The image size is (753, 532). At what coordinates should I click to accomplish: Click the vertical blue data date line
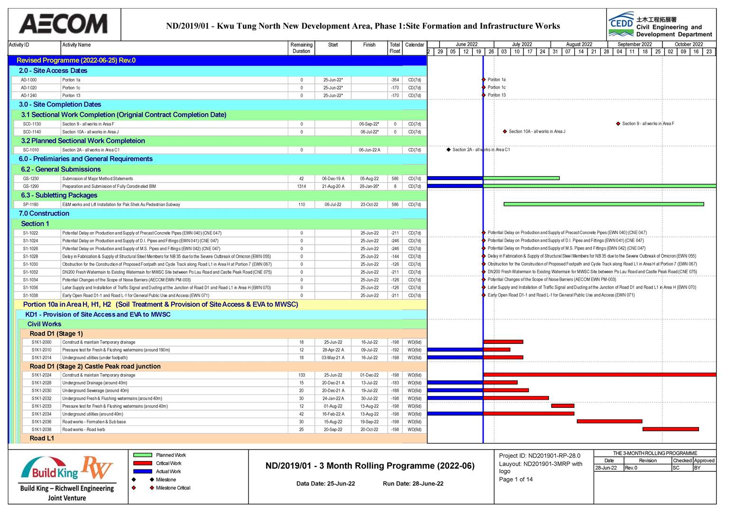(483, 250)
